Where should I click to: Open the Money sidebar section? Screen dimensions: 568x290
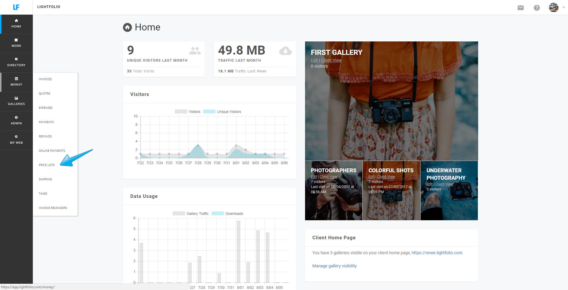click(x=16, y=82)
